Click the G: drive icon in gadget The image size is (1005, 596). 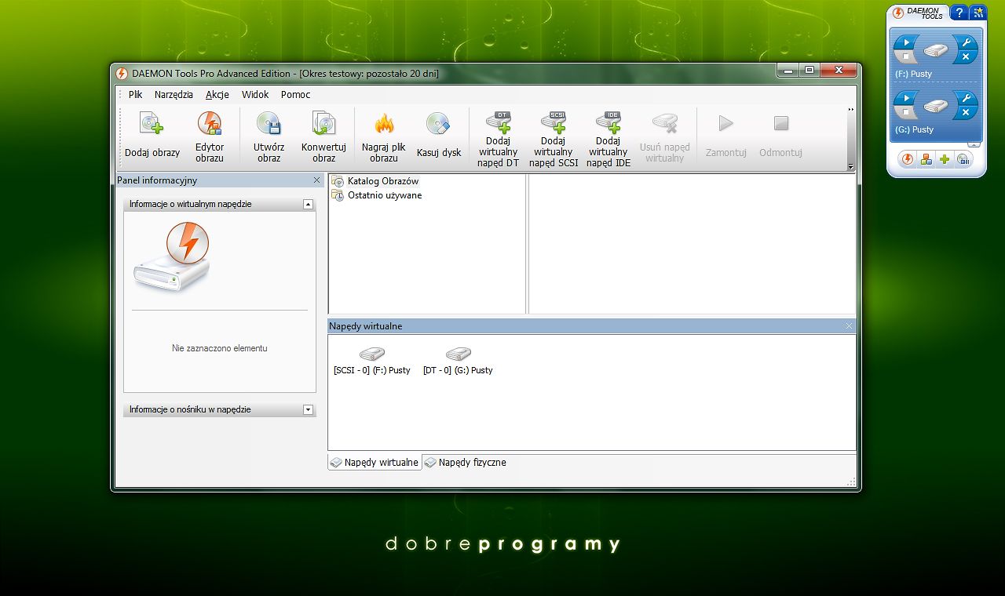click(x=936, y=106)
